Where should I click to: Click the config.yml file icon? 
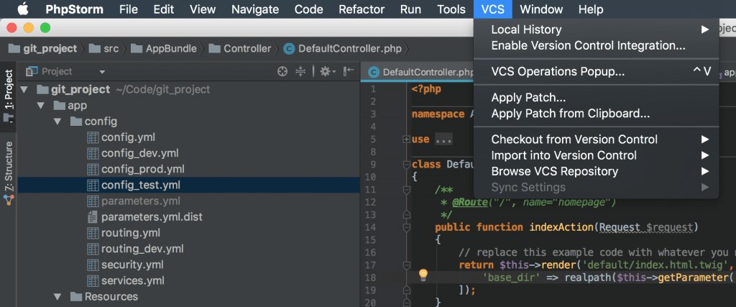tap(93, 137)
